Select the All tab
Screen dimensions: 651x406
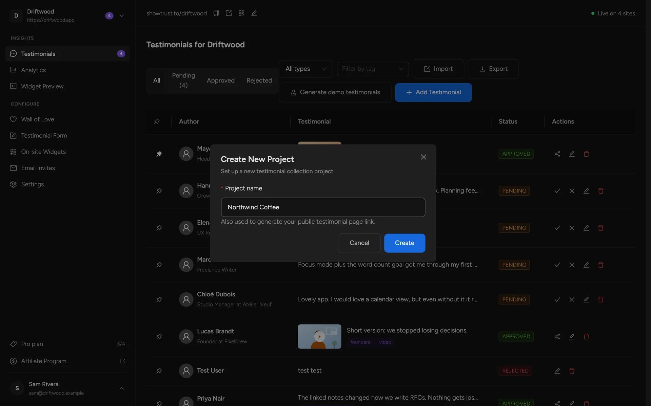click(x=157, y=81)
